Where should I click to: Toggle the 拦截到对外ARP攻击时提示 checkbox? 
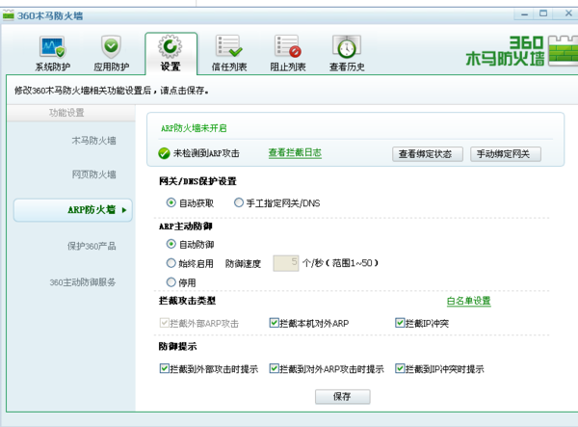[274, 369]
